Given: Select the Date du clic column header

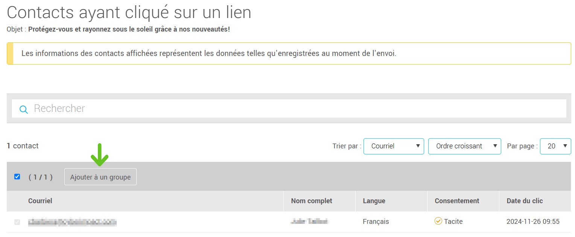Looking at the screenshot, I should (525, 201).
